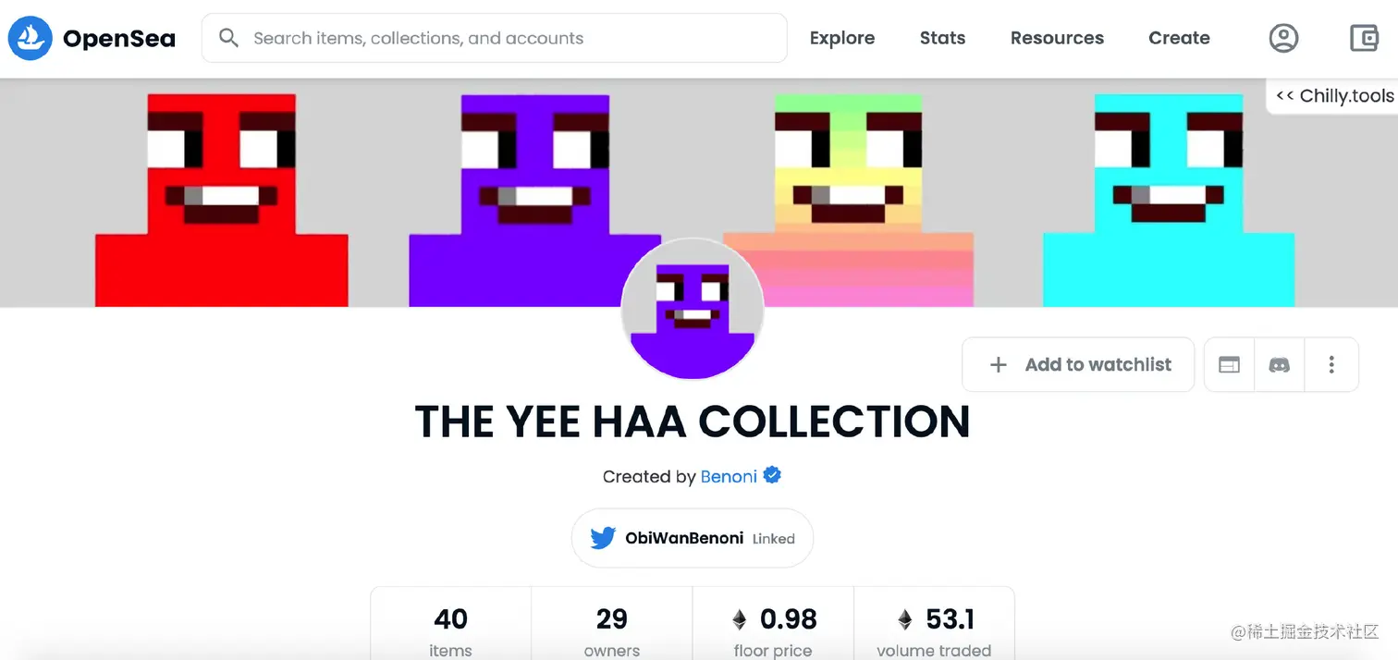The image size is (1398, 660).
Task: Click the OpenSea ship logo
Action: coord(30,38)
